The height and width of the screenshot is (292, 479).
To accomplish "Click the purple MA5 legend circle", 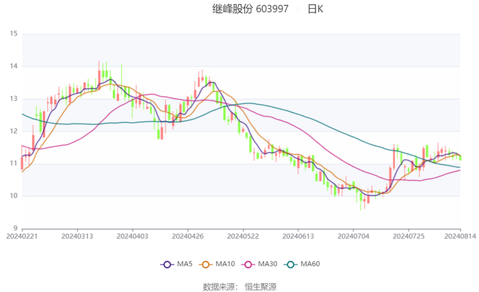I will pyautogui.click(x=167, y=265).
